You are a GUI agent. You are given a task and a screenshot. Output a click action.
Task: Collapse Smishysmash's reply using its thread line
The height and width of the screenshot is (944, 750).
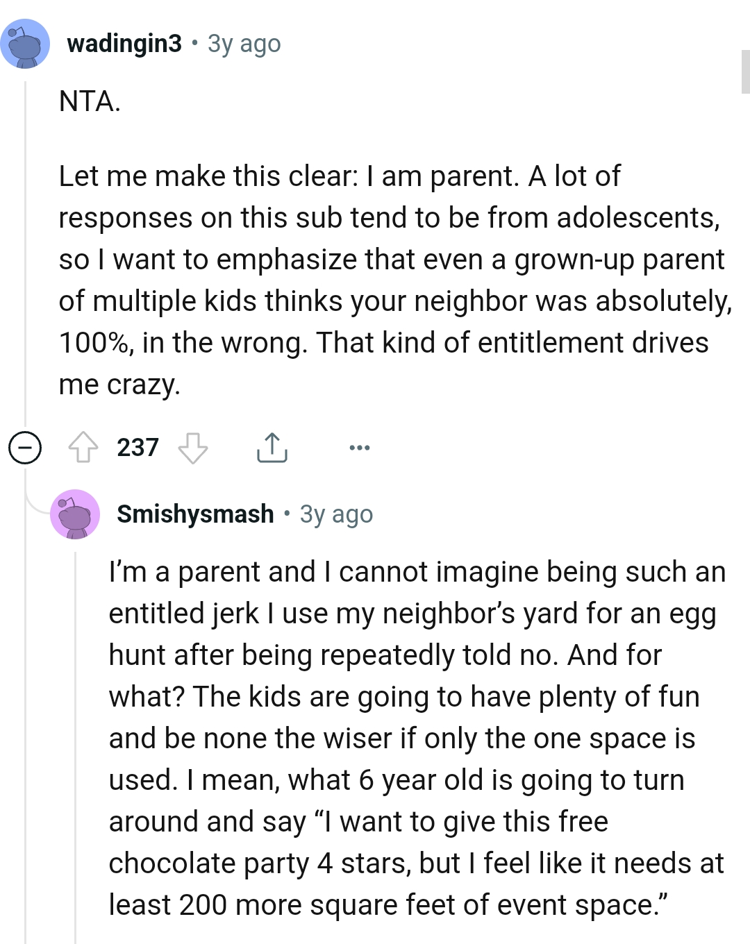point(76,729)
